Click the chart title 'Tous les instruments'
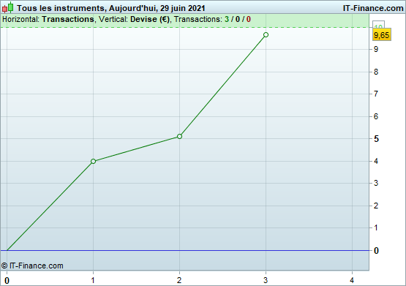 [x=61, y=8]
